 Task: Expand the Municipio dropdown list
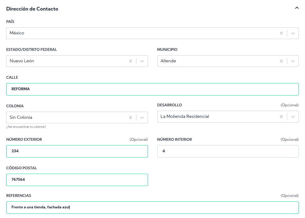tap(293, 61)
